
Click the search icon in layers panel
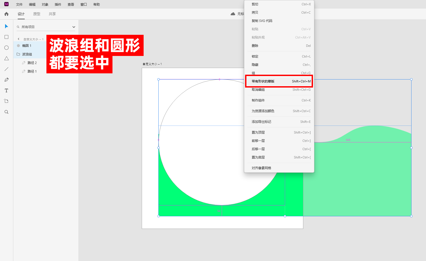[18, 27]
